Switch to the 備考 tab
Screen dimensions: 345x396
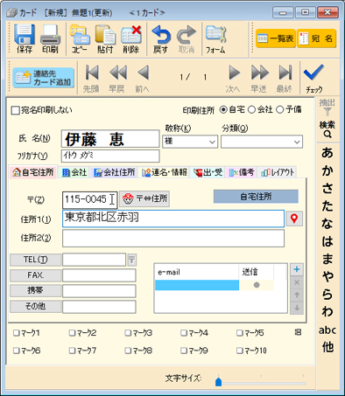pyautogui.click(x=241, y=172)
